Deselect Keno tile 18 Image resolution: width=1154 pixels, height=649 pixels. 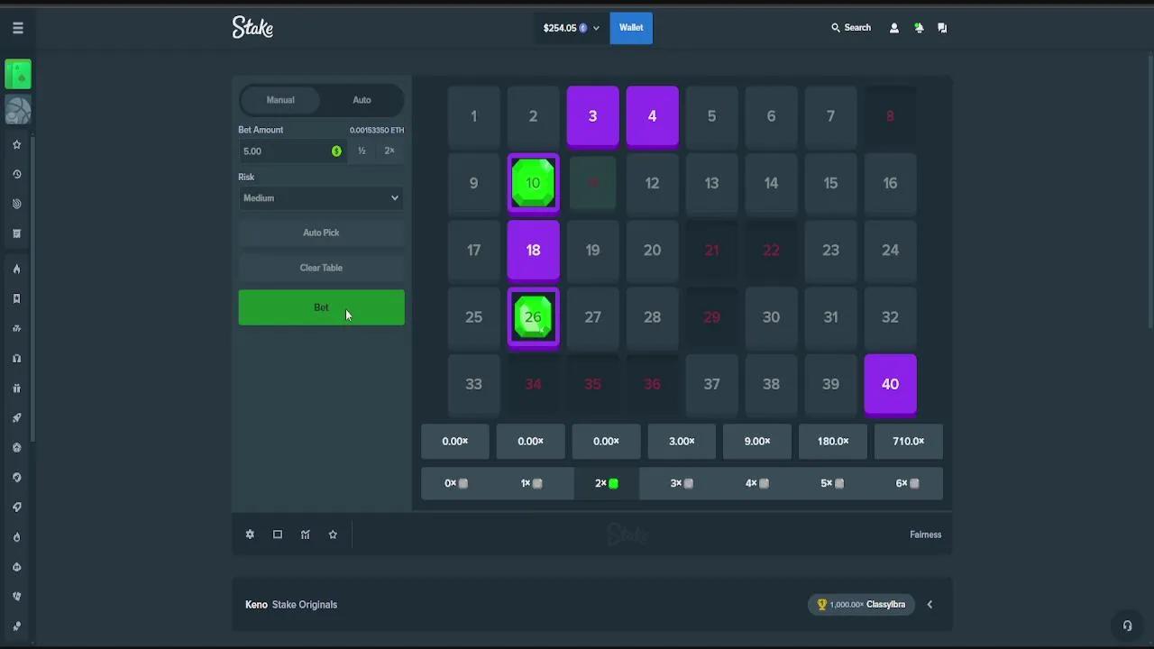(x=533, y=251)
